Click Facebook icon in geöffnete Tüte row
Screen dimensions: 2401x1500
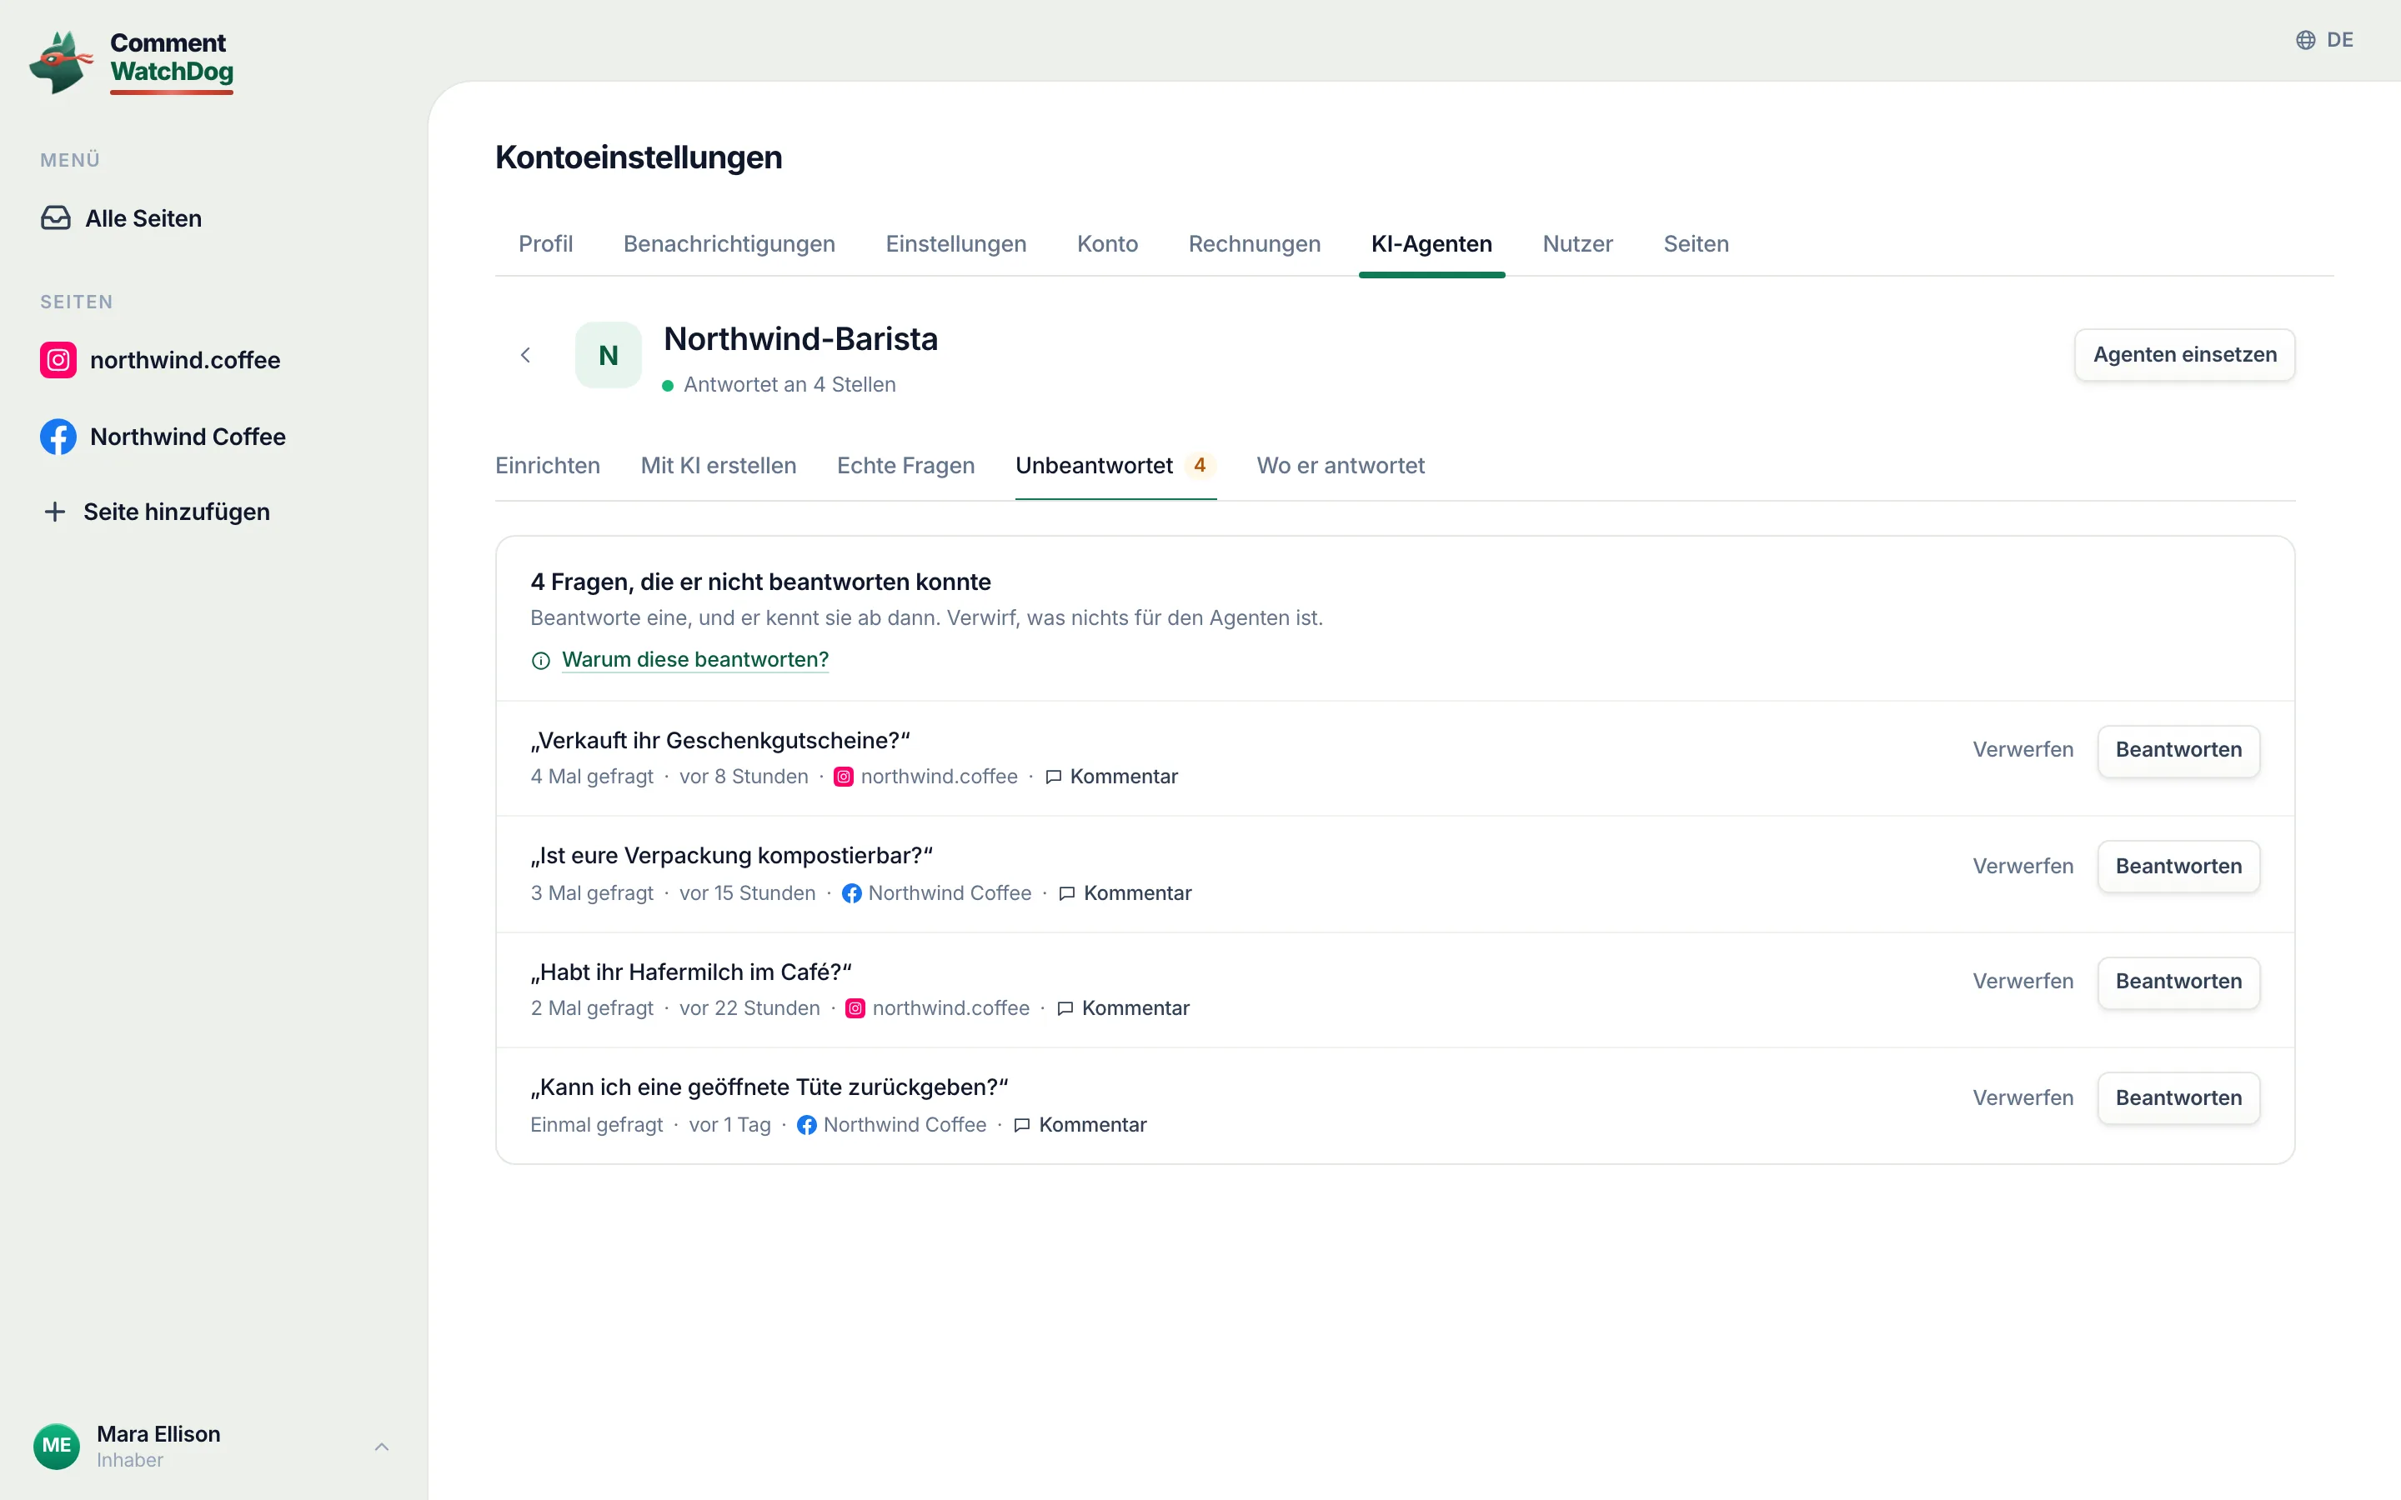click(807, 1125)
